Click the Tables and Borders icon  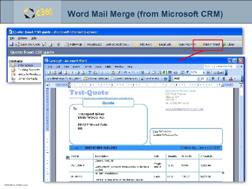coord(148,73)
